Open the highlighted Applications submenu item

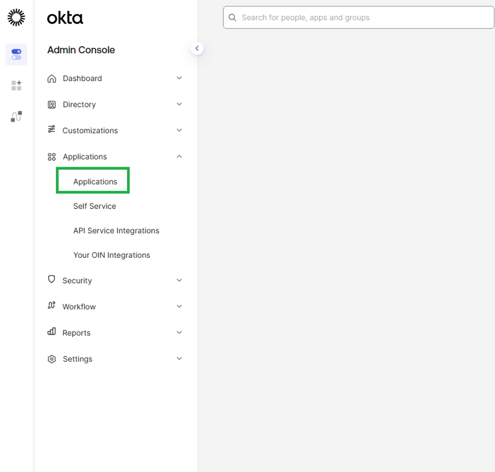tap(95, 182)
